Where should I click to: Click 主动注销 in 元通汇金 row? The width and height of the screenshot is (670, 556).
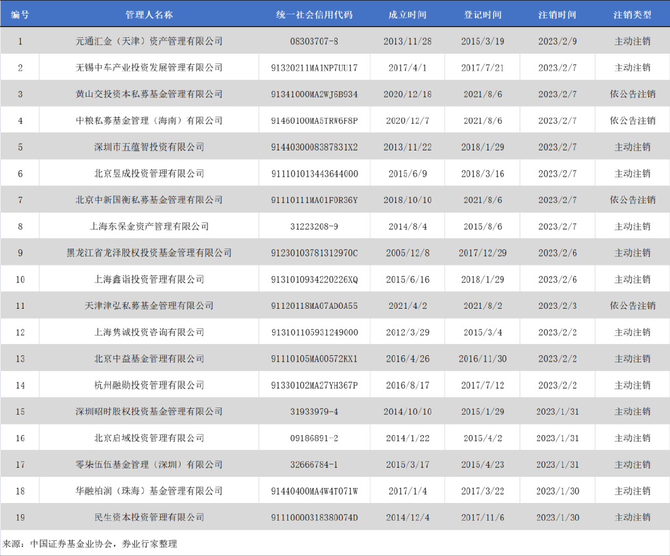633,41
